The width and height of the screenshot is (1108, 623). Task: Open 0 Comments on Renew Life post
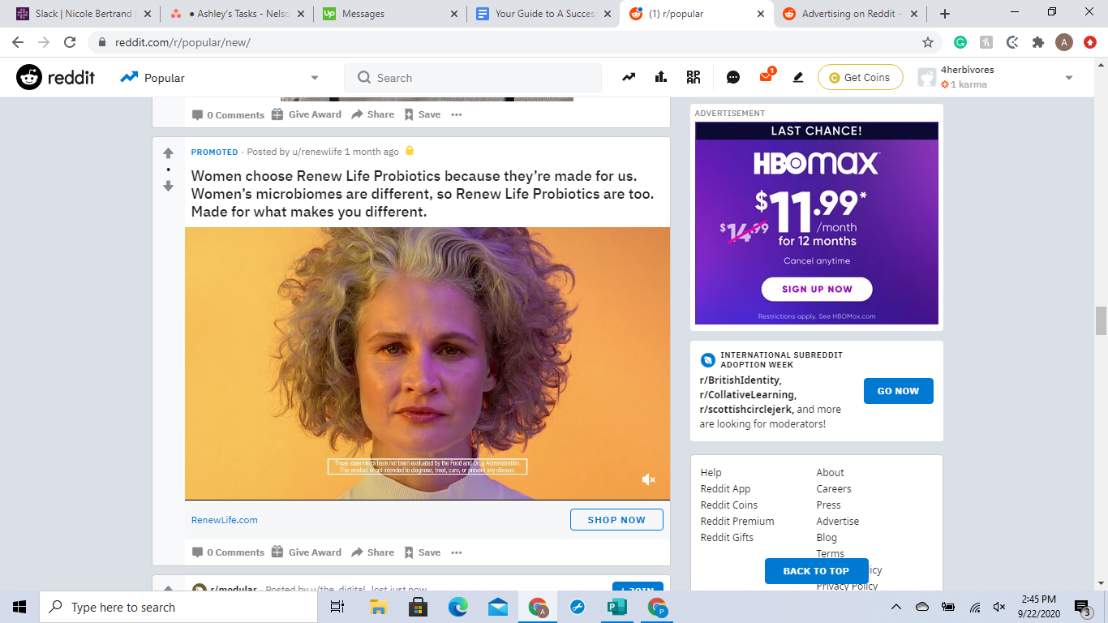(228, 552)
